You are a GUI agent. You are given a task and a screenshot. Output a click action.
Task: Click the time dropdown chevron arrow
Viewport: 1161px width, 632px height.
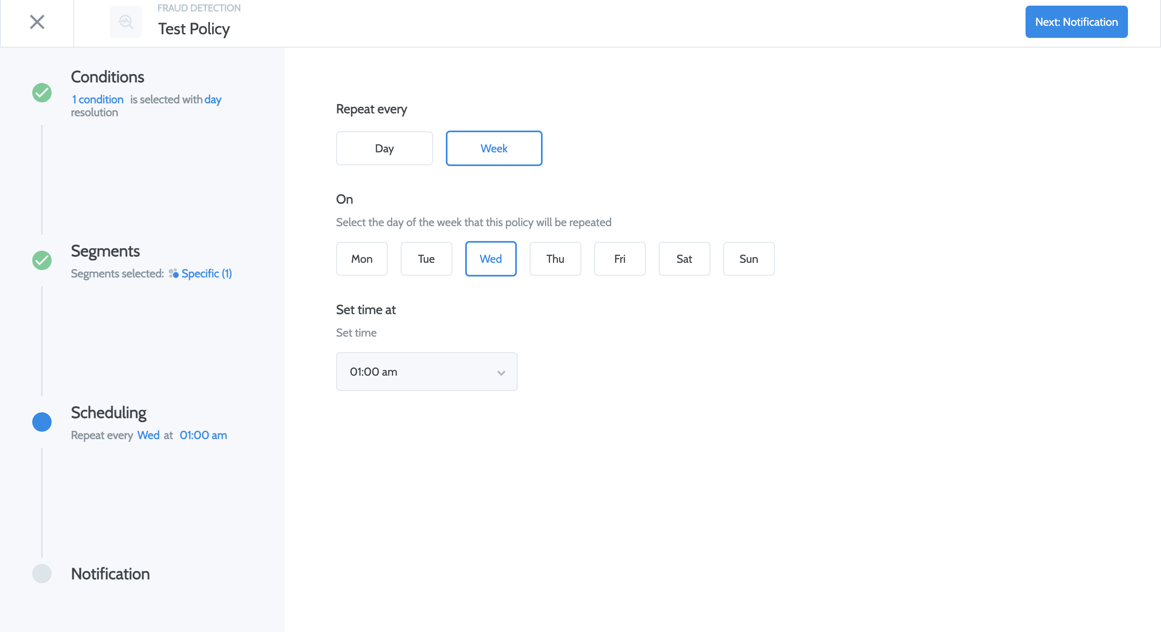(x=501, y=372)
